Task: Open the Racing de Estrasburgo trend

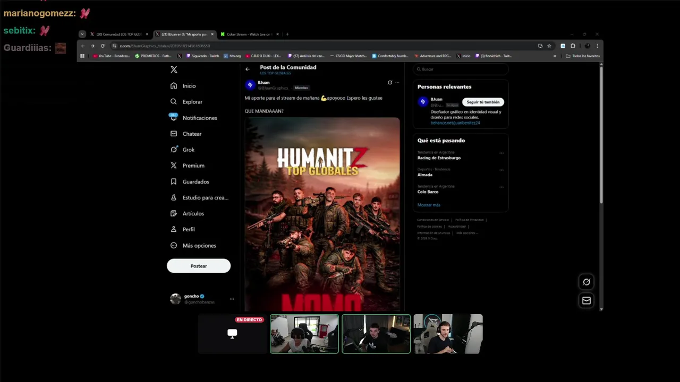Action: click(x=439, y=158)
